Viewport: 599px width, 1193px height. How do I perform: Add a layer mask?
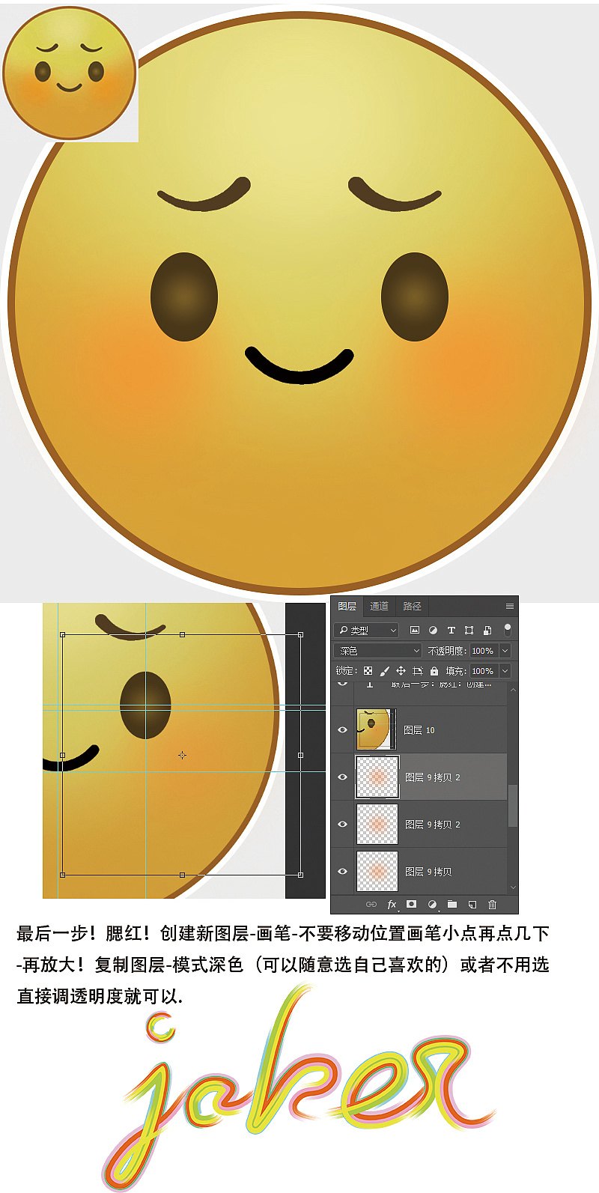[x=411, y=905]
